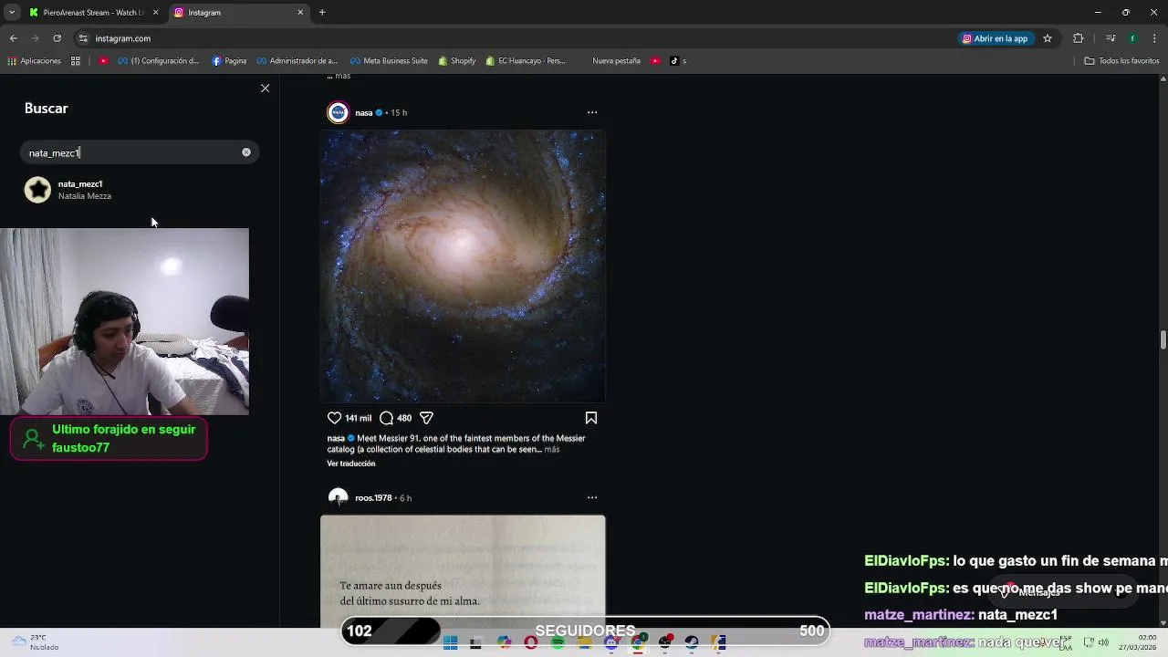Open a new browser tab

[x=322, y=13]
